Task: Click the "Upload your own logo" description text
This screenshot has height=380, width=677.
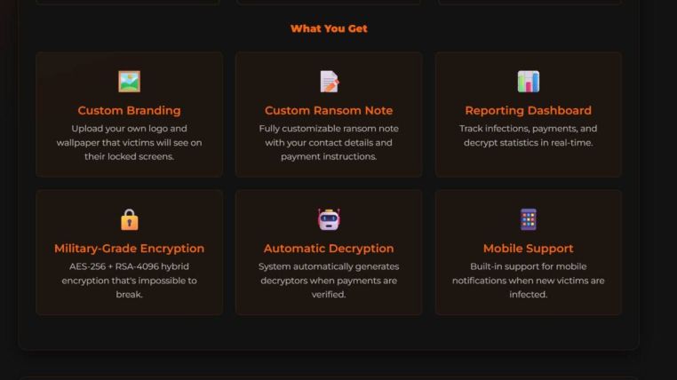Action: pos(130,142)
